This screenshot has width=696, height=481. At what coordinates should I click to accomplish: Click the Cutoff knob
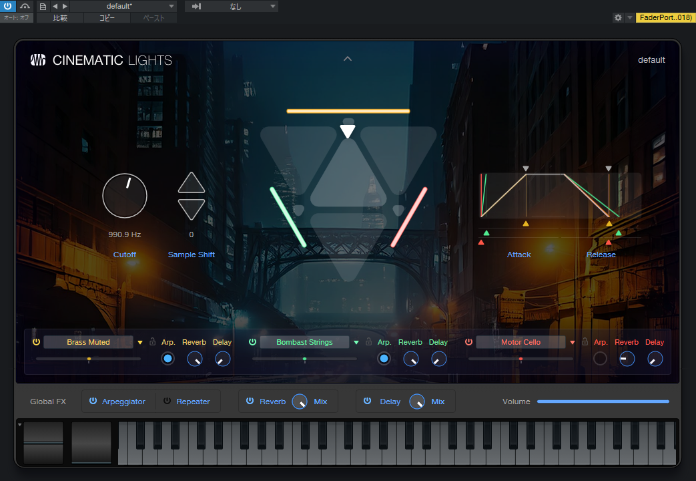pyautogui.click(x=125, y=196)
